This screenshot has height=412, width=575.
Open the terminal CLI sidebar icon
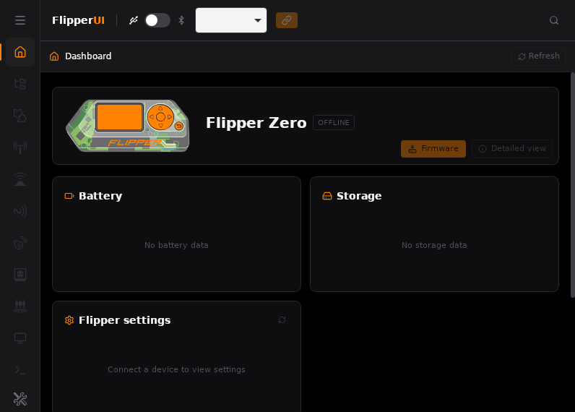tap(20, 370)
